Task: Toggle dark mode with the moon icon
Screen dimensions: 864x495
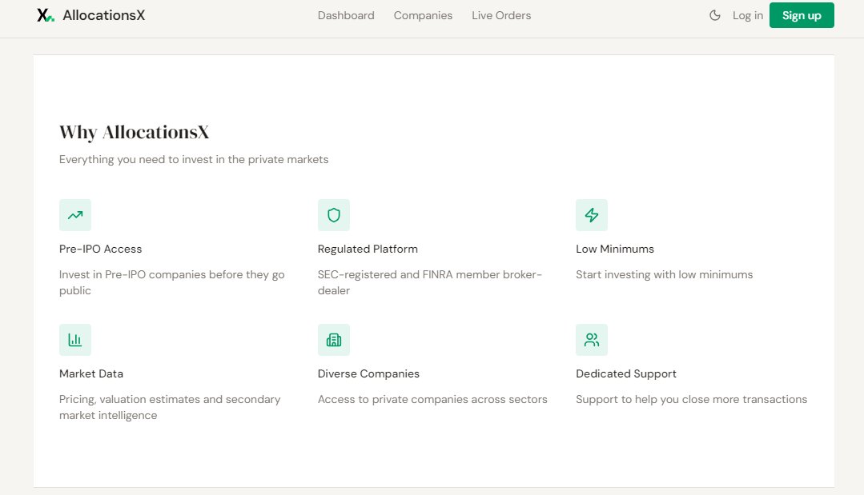Action: (715, 15)
